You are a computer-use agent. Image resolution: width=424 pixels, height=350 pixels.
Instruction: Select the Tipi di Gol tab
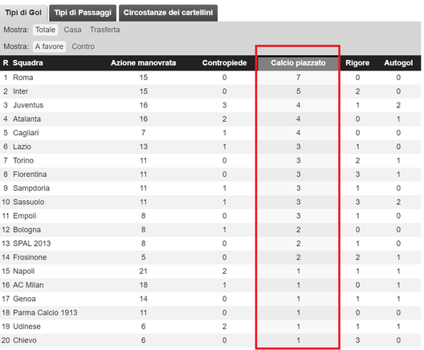click(23, 13)
